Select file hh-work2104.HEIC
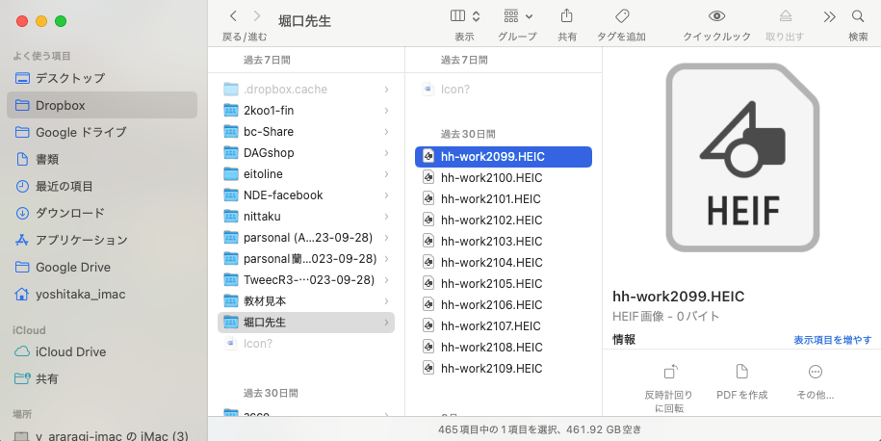 tap(504, 262)
